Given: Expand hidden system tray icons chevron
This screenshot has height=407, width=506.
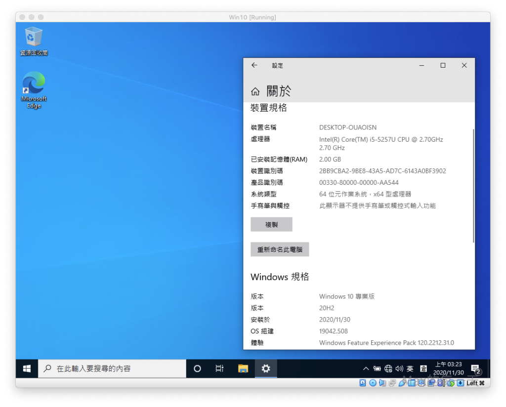Looking at the screenshot, I should (x=366, y=368).
